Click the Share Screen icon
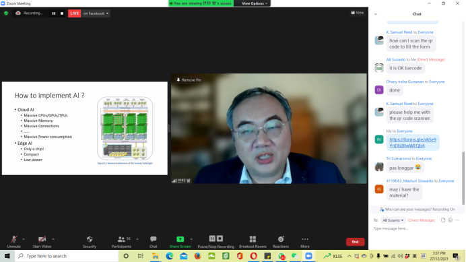Screen dimensions: 466x262 pos(180,239)
